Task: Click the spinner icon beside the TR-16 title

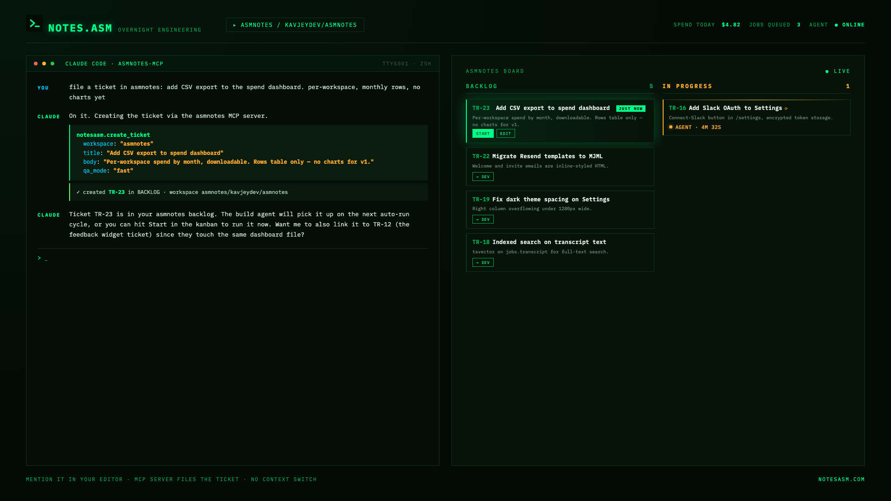Action: click(x=786, y=109)
